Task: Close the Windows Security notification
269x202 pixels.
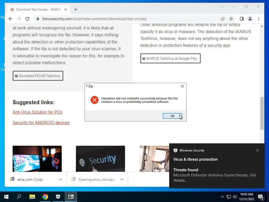Action: tap(257, 150)
